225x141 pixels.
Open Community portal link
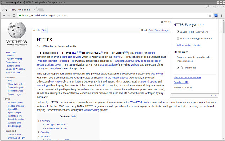pos(16,88)
